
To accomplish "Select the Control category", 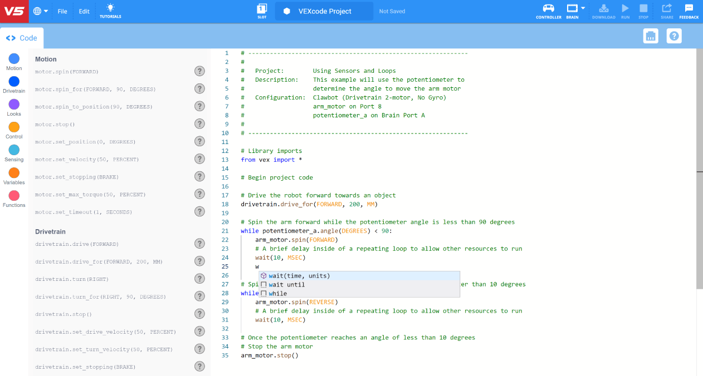I will click(x=14, y=130).
